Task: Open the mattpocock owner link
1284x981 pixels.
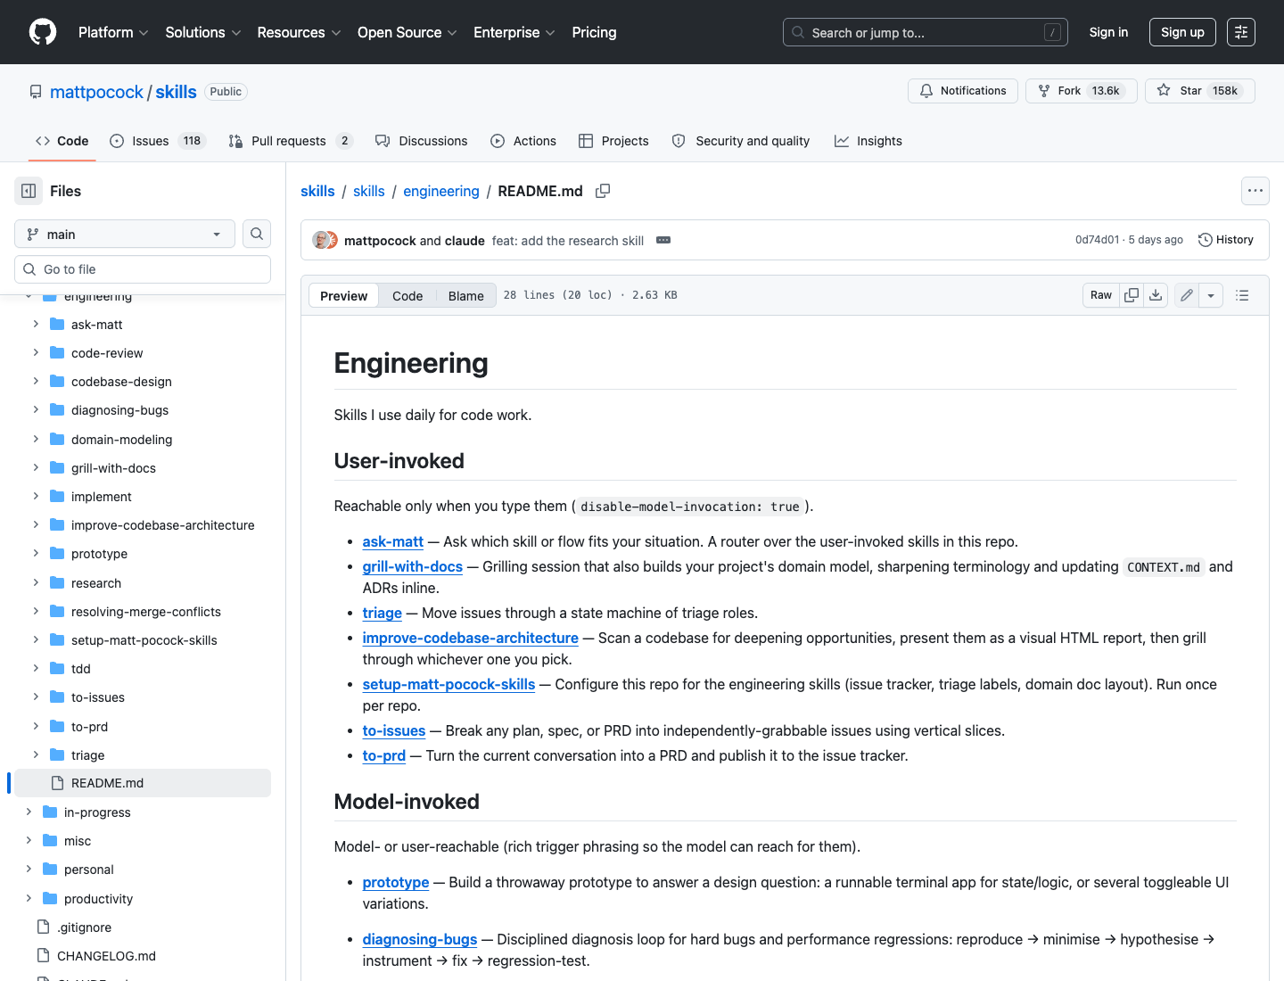Action: tap(96, 92)
